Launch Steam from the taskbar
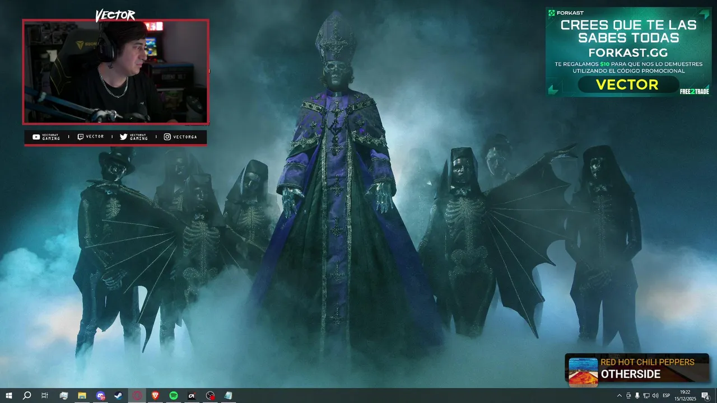 coord(119,396)
